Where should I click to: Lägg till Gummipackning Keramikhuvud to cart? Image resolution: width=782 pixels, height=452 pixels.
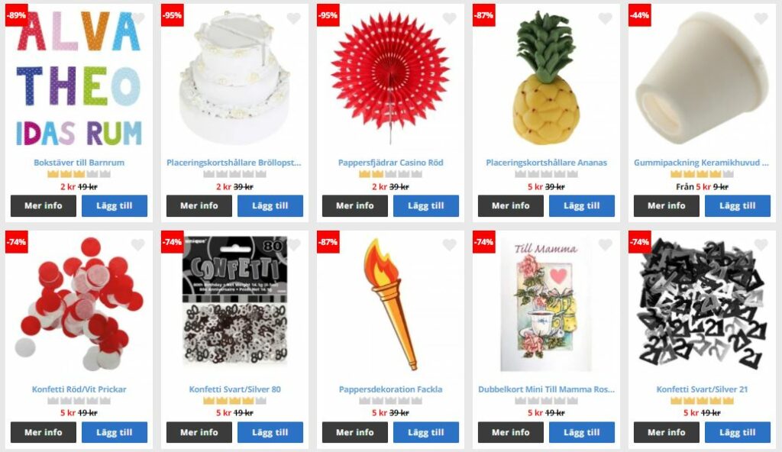[x=738, y=205]
